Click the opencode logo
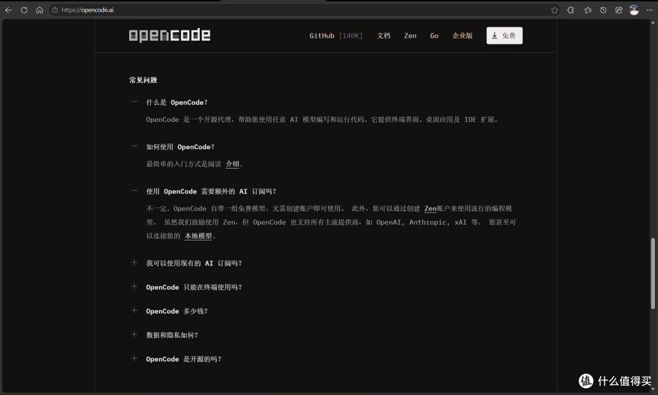Viewport: 658px width, 395px height. (x=169, y=36)
